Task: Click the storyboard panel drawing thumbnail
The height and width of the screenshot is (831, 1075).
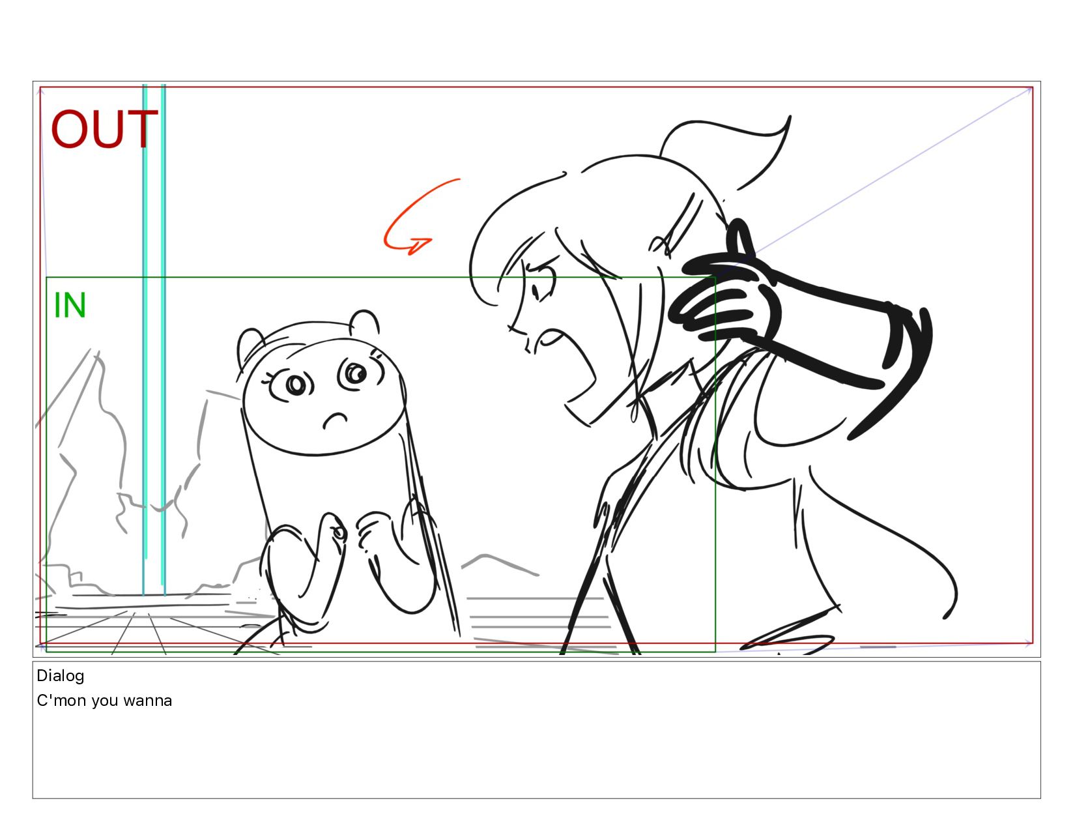Action: point(537,369)
